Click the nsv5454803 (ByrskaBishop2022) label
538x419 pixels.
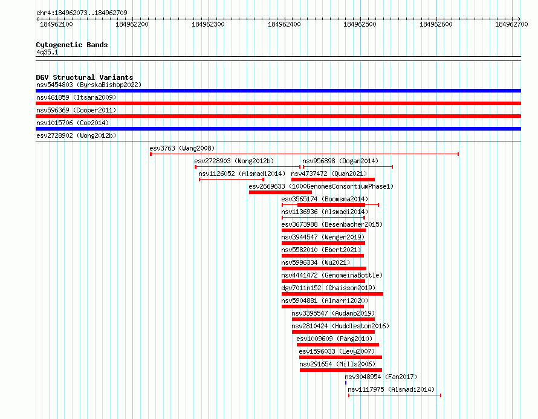coord(89,85)
